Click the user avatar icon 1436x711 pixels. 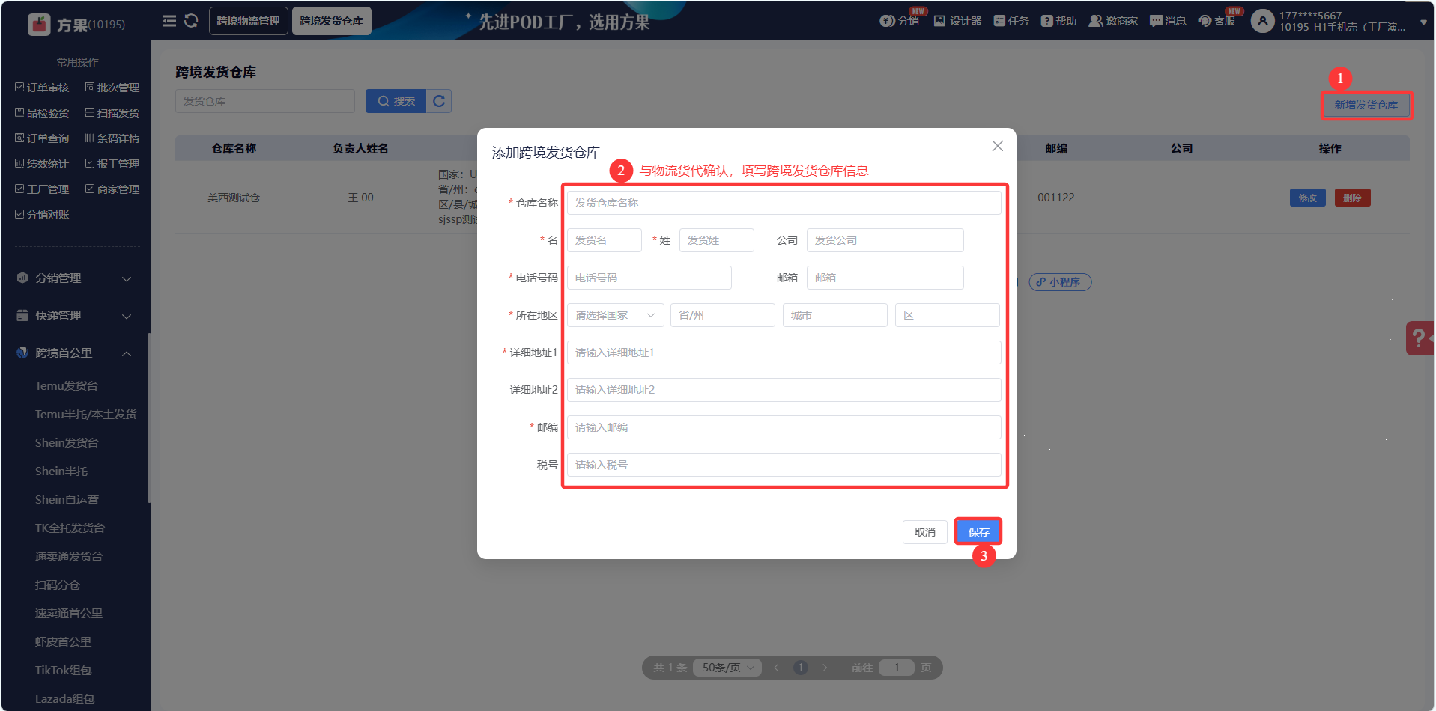(x=1262, y=21)
